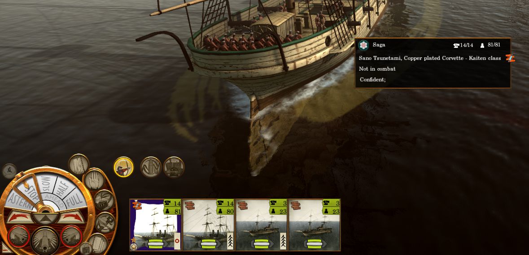The width and height of the screenshot is (529, 255).
Task: Select the open hand halt icon
Action: click(x=94, y=179)
